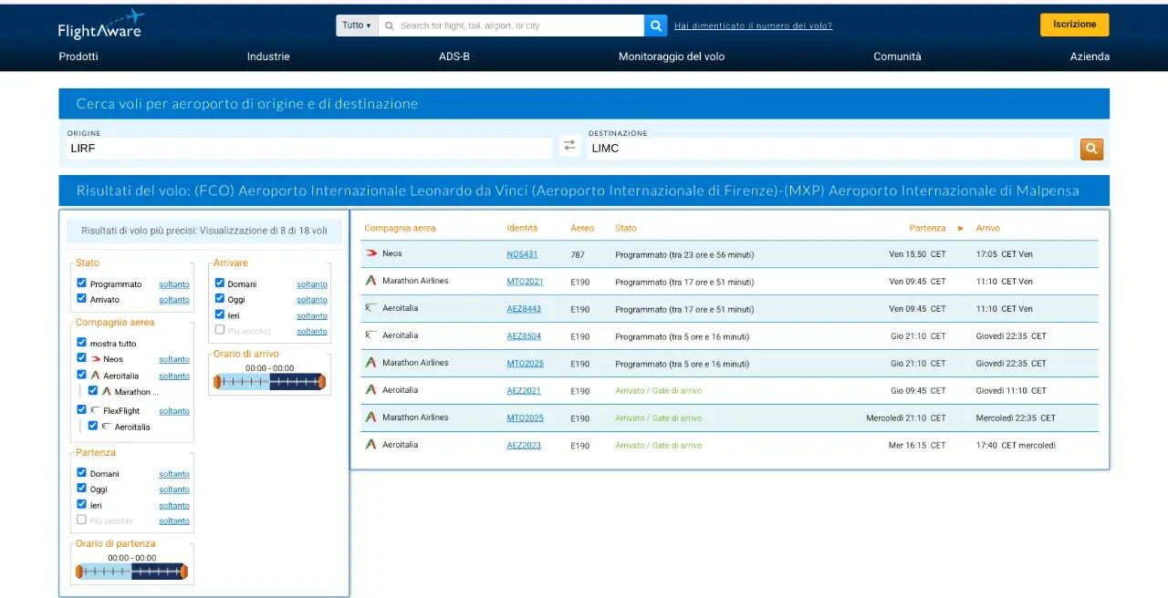Open the flight AEZ8504 link

click(524, 336)
